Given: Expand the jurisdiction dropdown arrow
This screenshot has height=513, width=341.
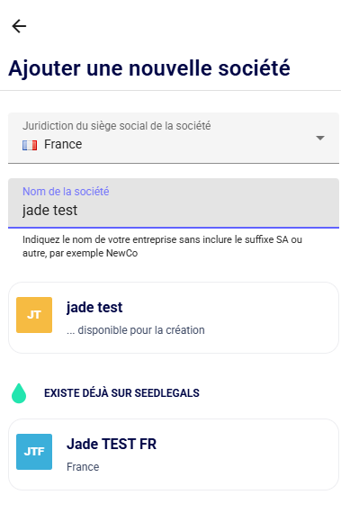Looking at the screenshot, I should (x=320, y=138).
